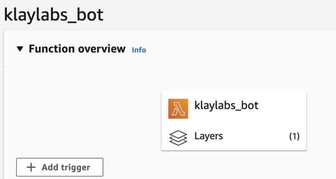The image size is (336, 179).
Task: Click the klaylabs_bot page title
Action: click(x=53, y=15)
